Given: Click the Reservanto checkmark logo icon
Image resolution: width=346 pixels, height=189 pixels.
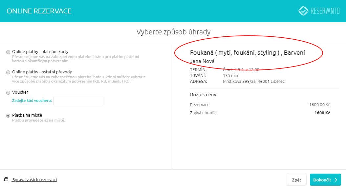Looking at the screenshot, I should pyautogui.click(x=303, y=11).
